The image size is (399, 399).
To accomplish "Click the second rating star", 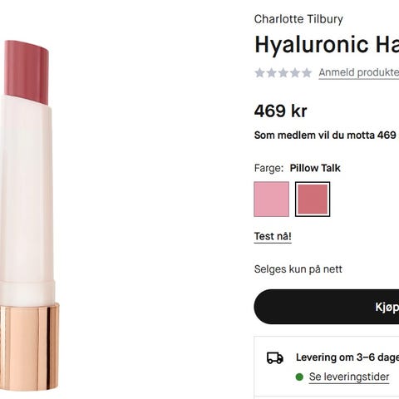I will (272, 73).
